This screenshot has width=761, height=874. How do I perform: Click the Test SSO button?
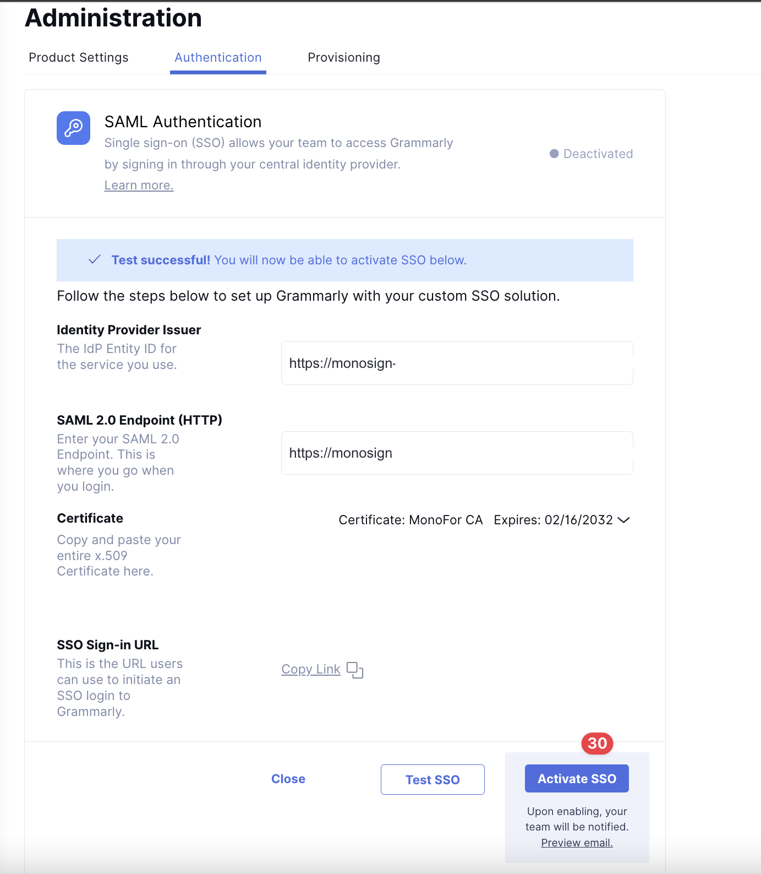click(x=432, y=779)
